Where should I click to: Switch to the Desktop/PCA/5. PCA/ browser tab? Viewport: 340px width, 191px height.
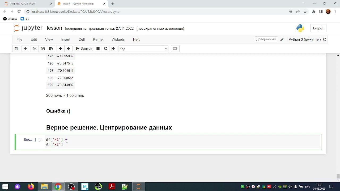coord(28,4)
